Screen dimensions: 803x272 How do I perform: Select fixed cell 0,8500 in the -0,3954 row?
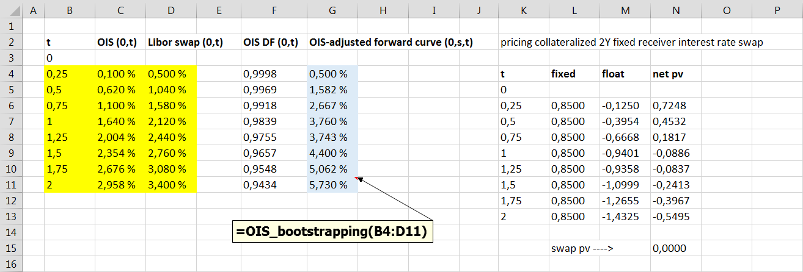tap(574, 121)
